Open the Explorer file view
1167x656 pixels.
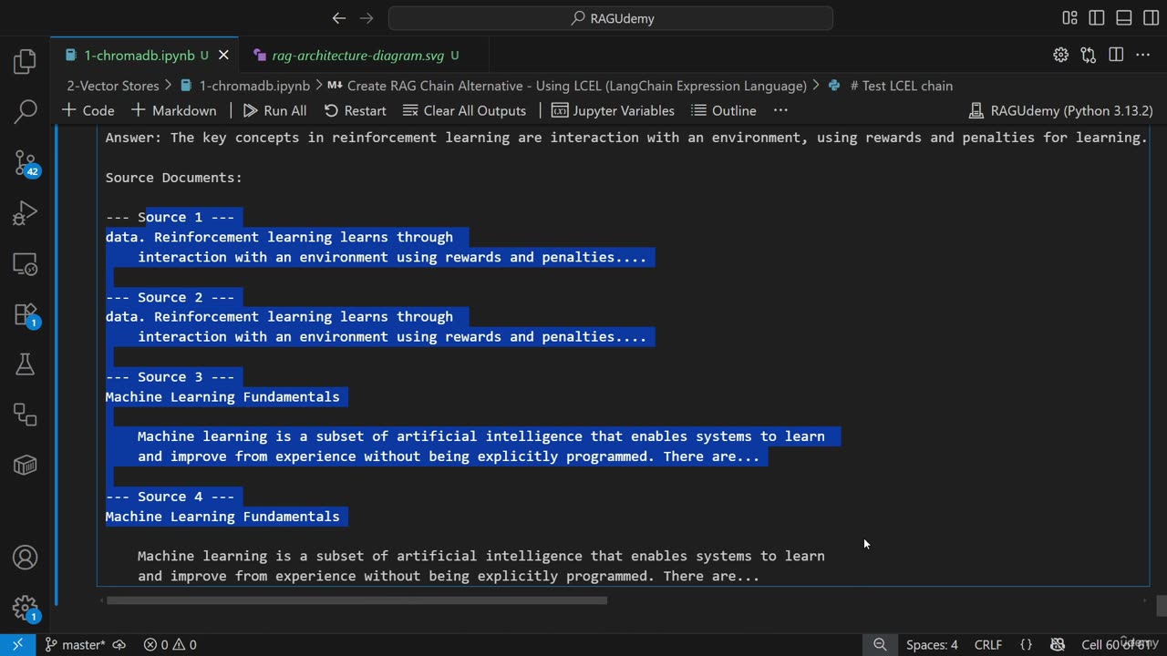[x=25, y=62]
